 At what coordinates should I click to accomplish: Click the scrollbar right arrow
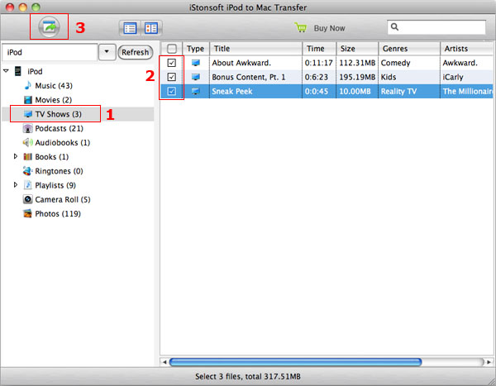(489, 362)
